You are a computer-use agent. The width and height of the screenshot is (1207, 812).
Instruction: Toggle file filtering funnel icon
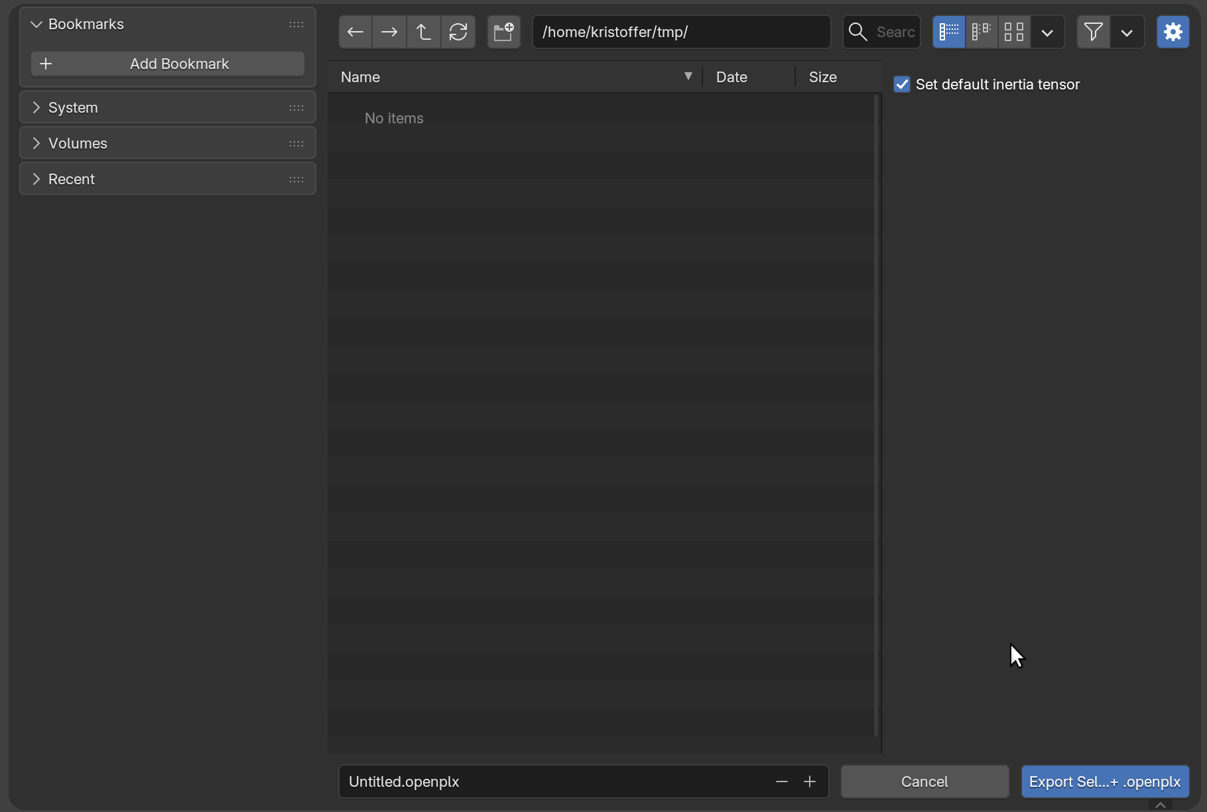1094,32
